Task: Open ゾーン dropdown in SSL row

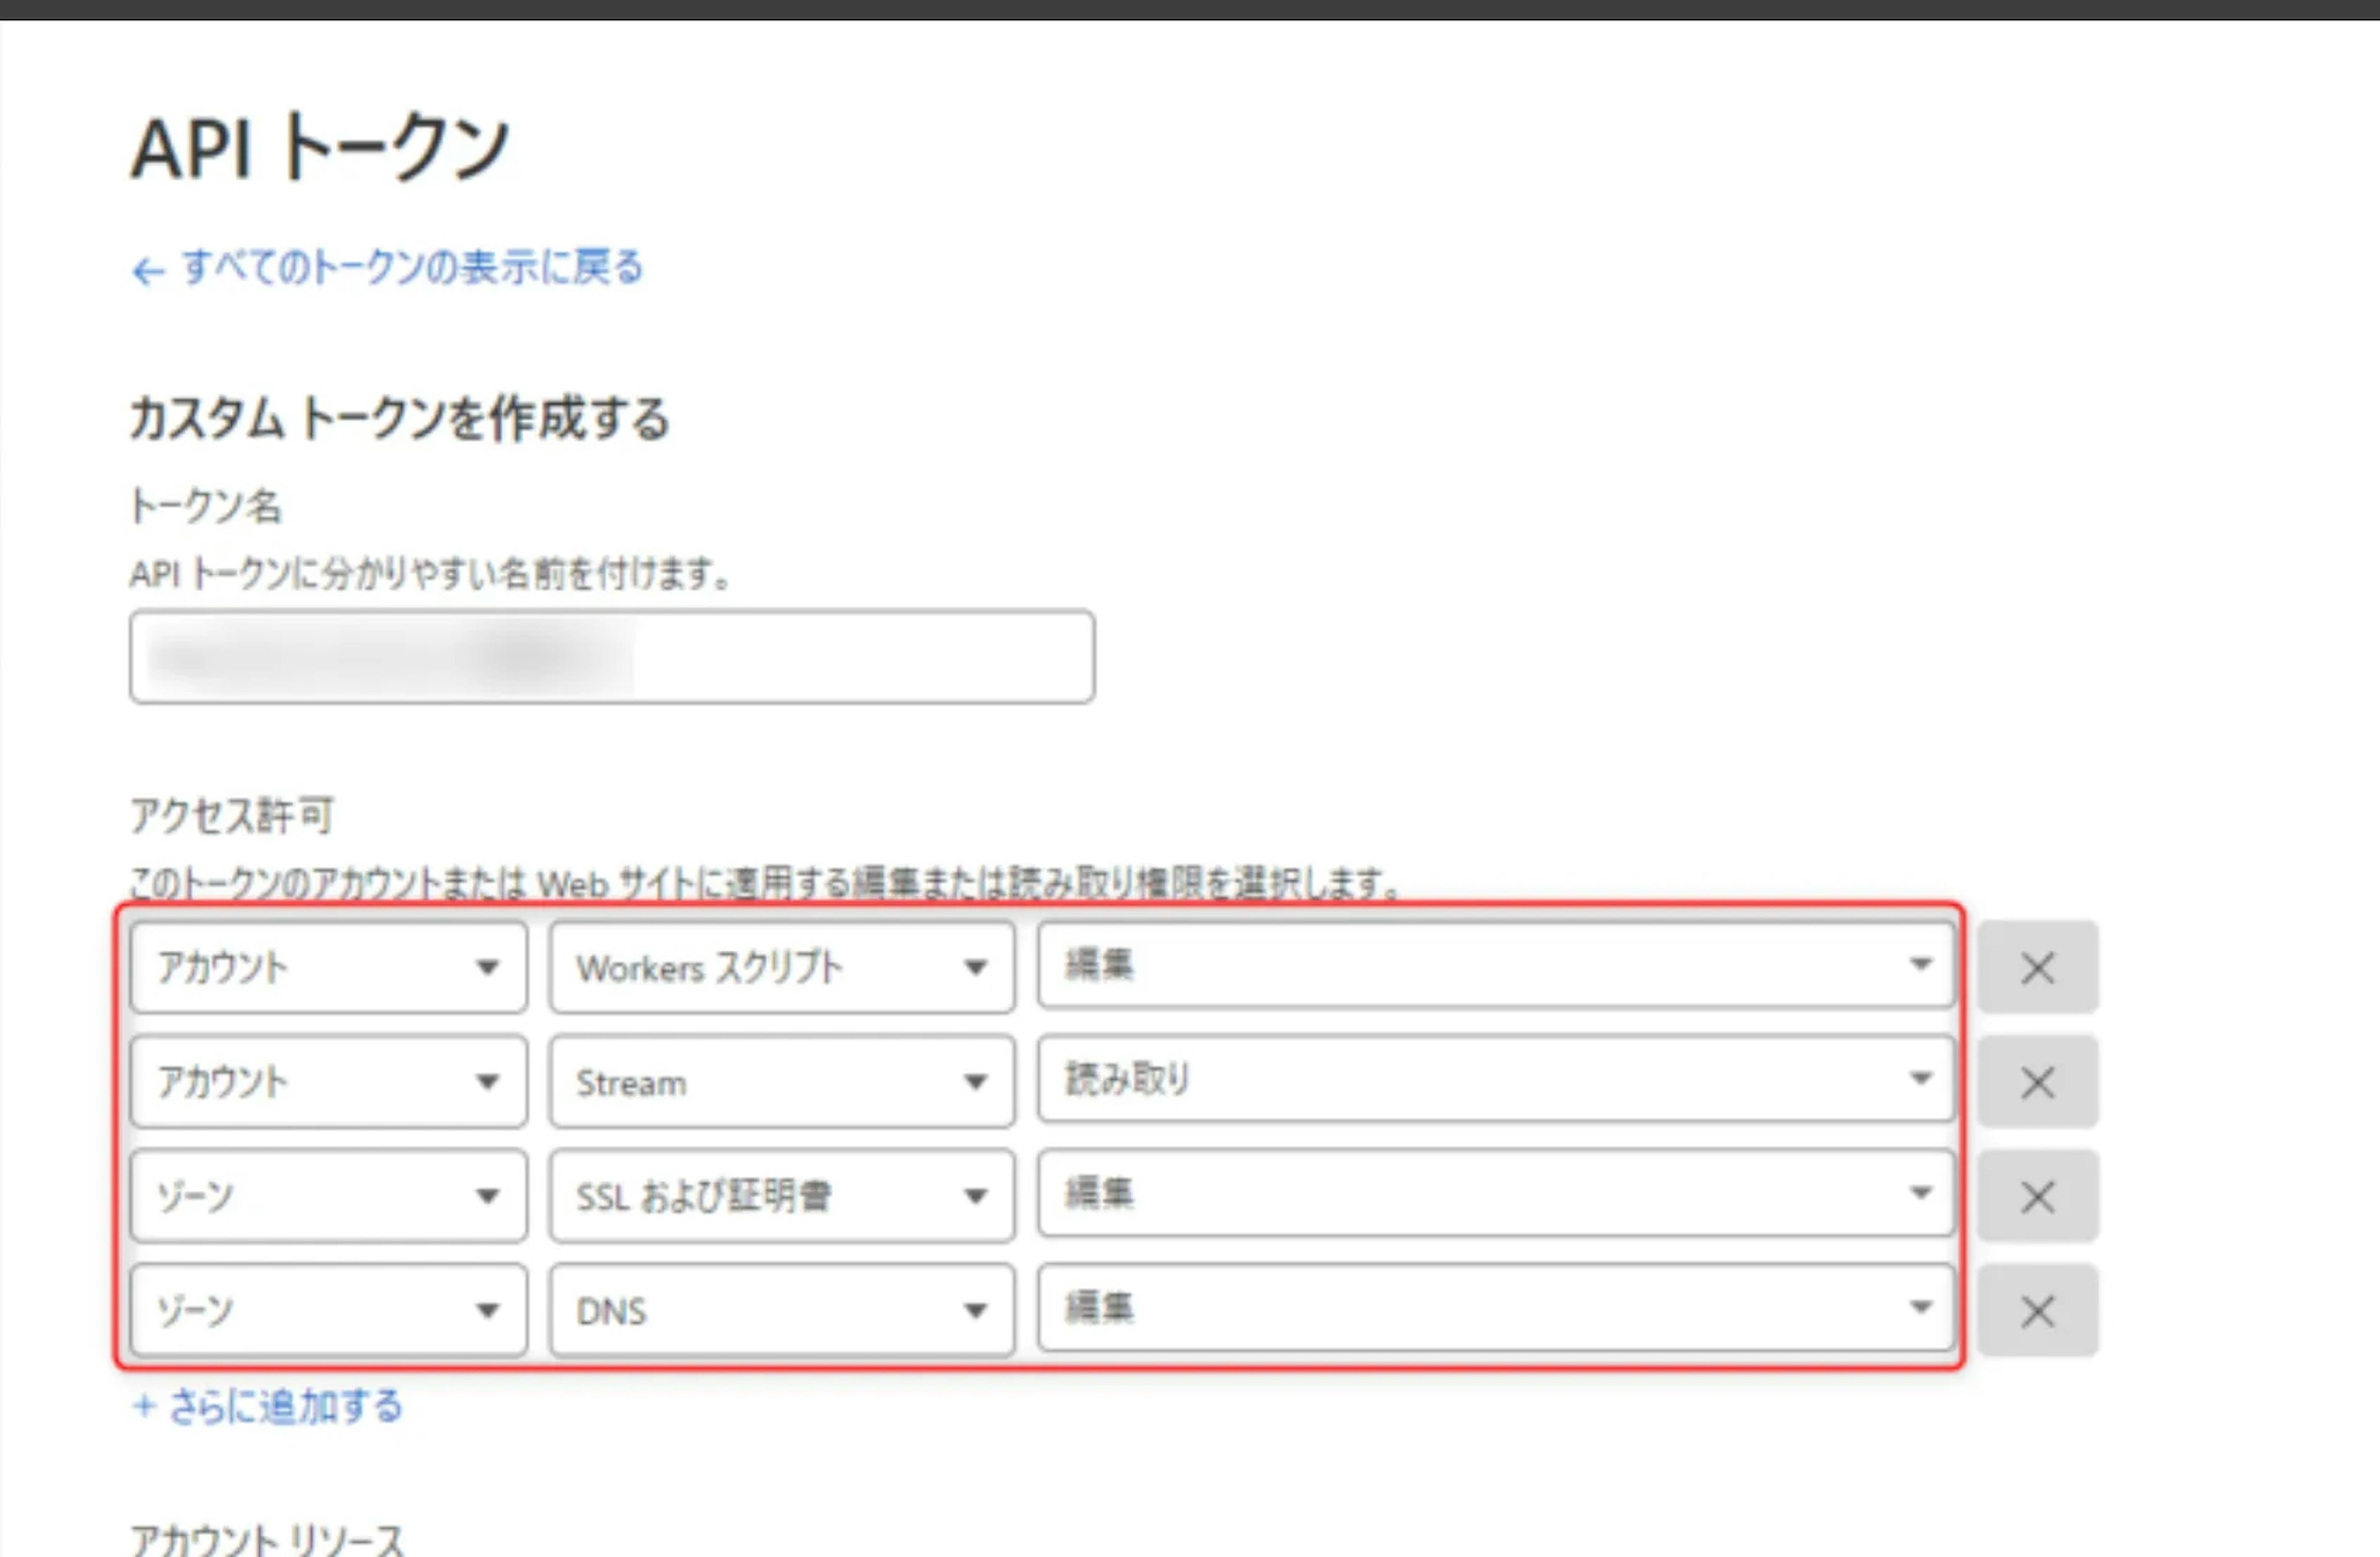Action: coord(328,1196)
